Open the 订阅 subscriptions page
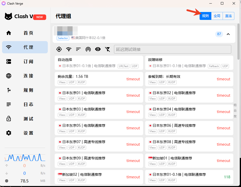 (x=25, y=61)
